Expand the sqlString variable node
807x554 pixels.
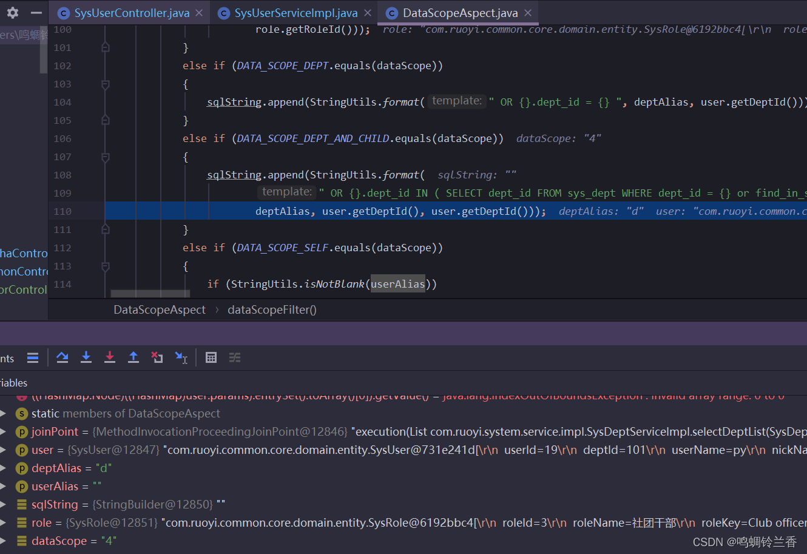click(x=4, y=504)
